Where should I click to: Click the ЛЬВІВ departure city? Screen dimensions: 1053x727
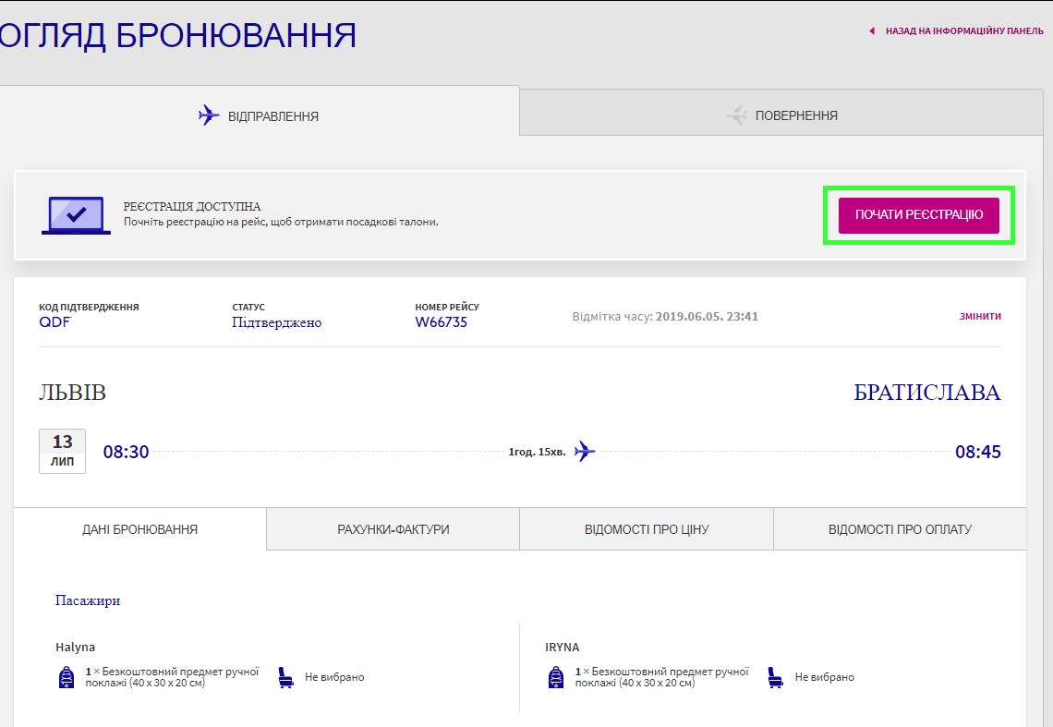[73, 393]
